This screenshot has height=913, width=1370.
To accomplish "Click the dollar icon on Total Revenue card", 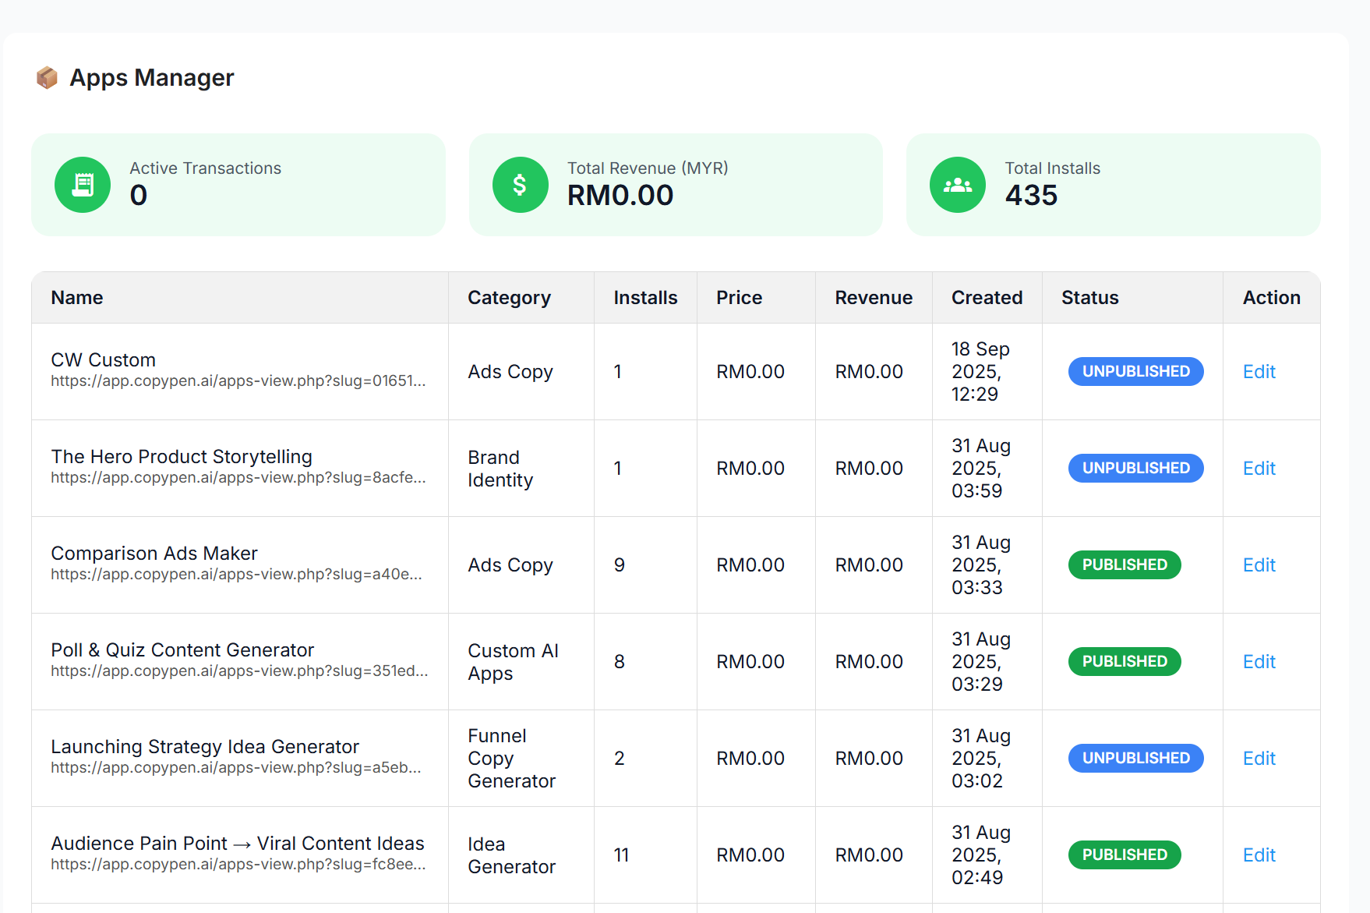I will 520,185.
